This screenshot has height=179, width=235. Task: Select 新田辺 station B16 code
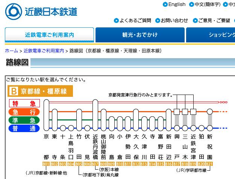[168, 164]
